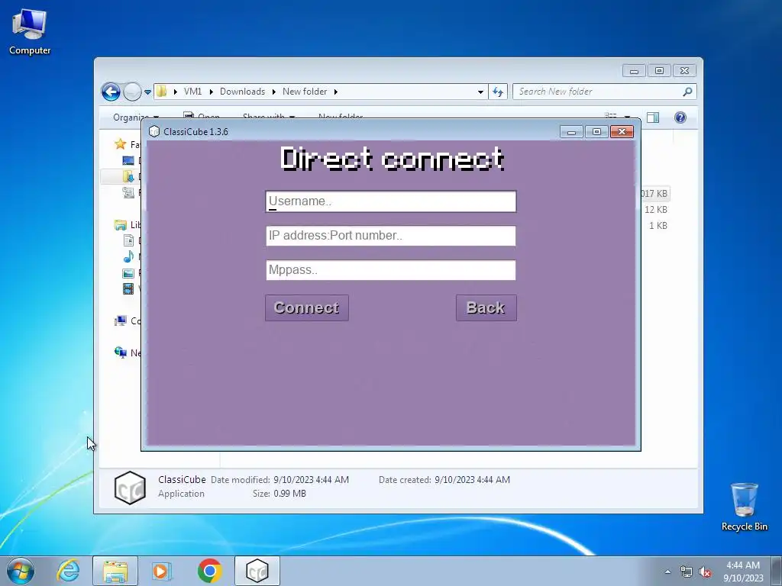Select Downloads in the Explorer breadcrumb
The image size is (782, 586).
tap(242, 92)
